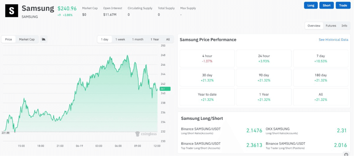The width and height of the screenshot is (354, 156).
Task: Select the 1 Year time range
Action: point(155,39)
